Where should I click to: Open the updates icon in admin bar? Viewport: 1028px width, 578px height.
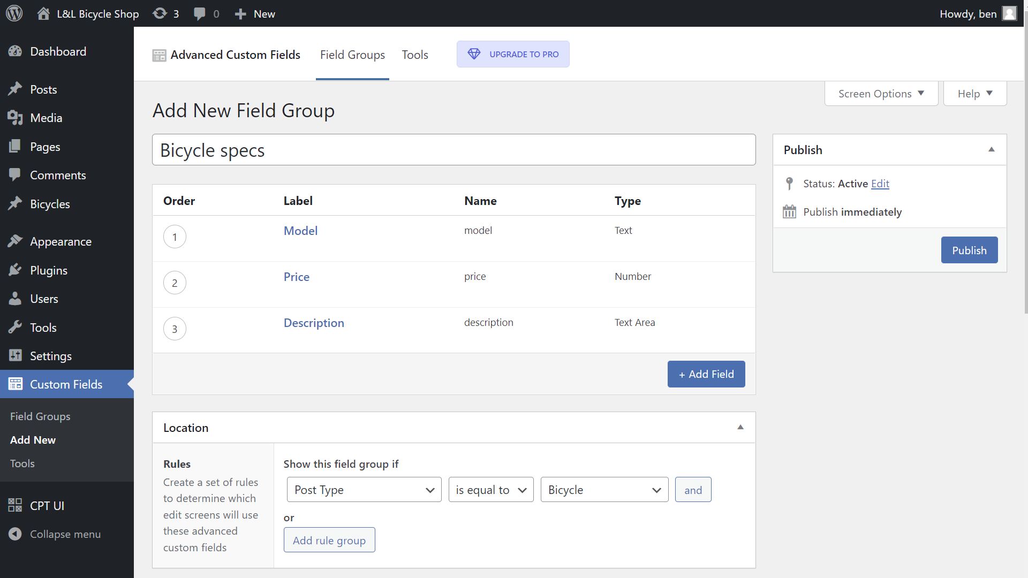(x=160, y=13)
